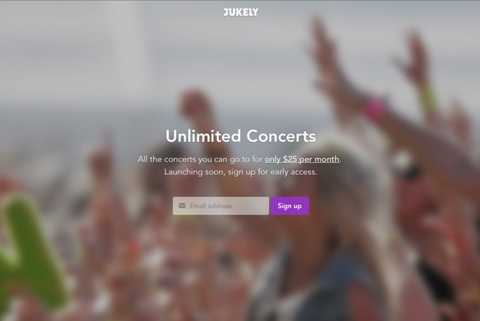Click the "Email address" placeholder text
The width and height of the screenshot is (480, 321).
[210, 206]
